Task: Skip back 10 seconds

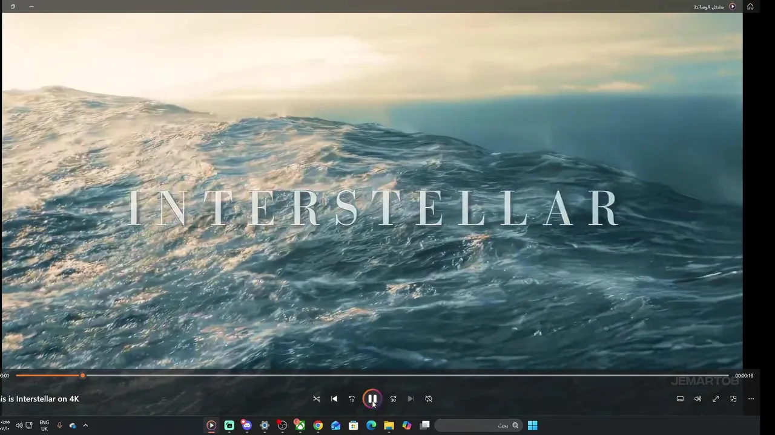Action: [352, 399]
